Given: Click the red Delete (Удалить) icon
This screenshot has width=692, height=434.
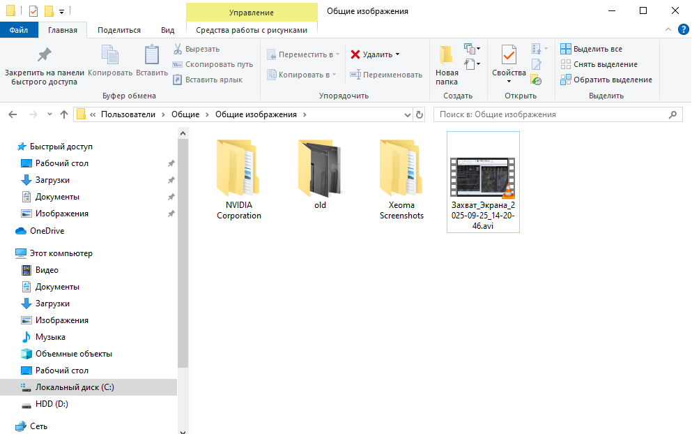Looking at the screenshot, I should [x=355, y=54].
